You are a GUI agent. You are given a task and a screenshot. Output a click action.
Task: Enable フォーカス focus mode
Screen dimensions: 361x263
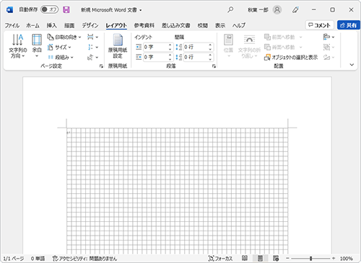(220, 259)
